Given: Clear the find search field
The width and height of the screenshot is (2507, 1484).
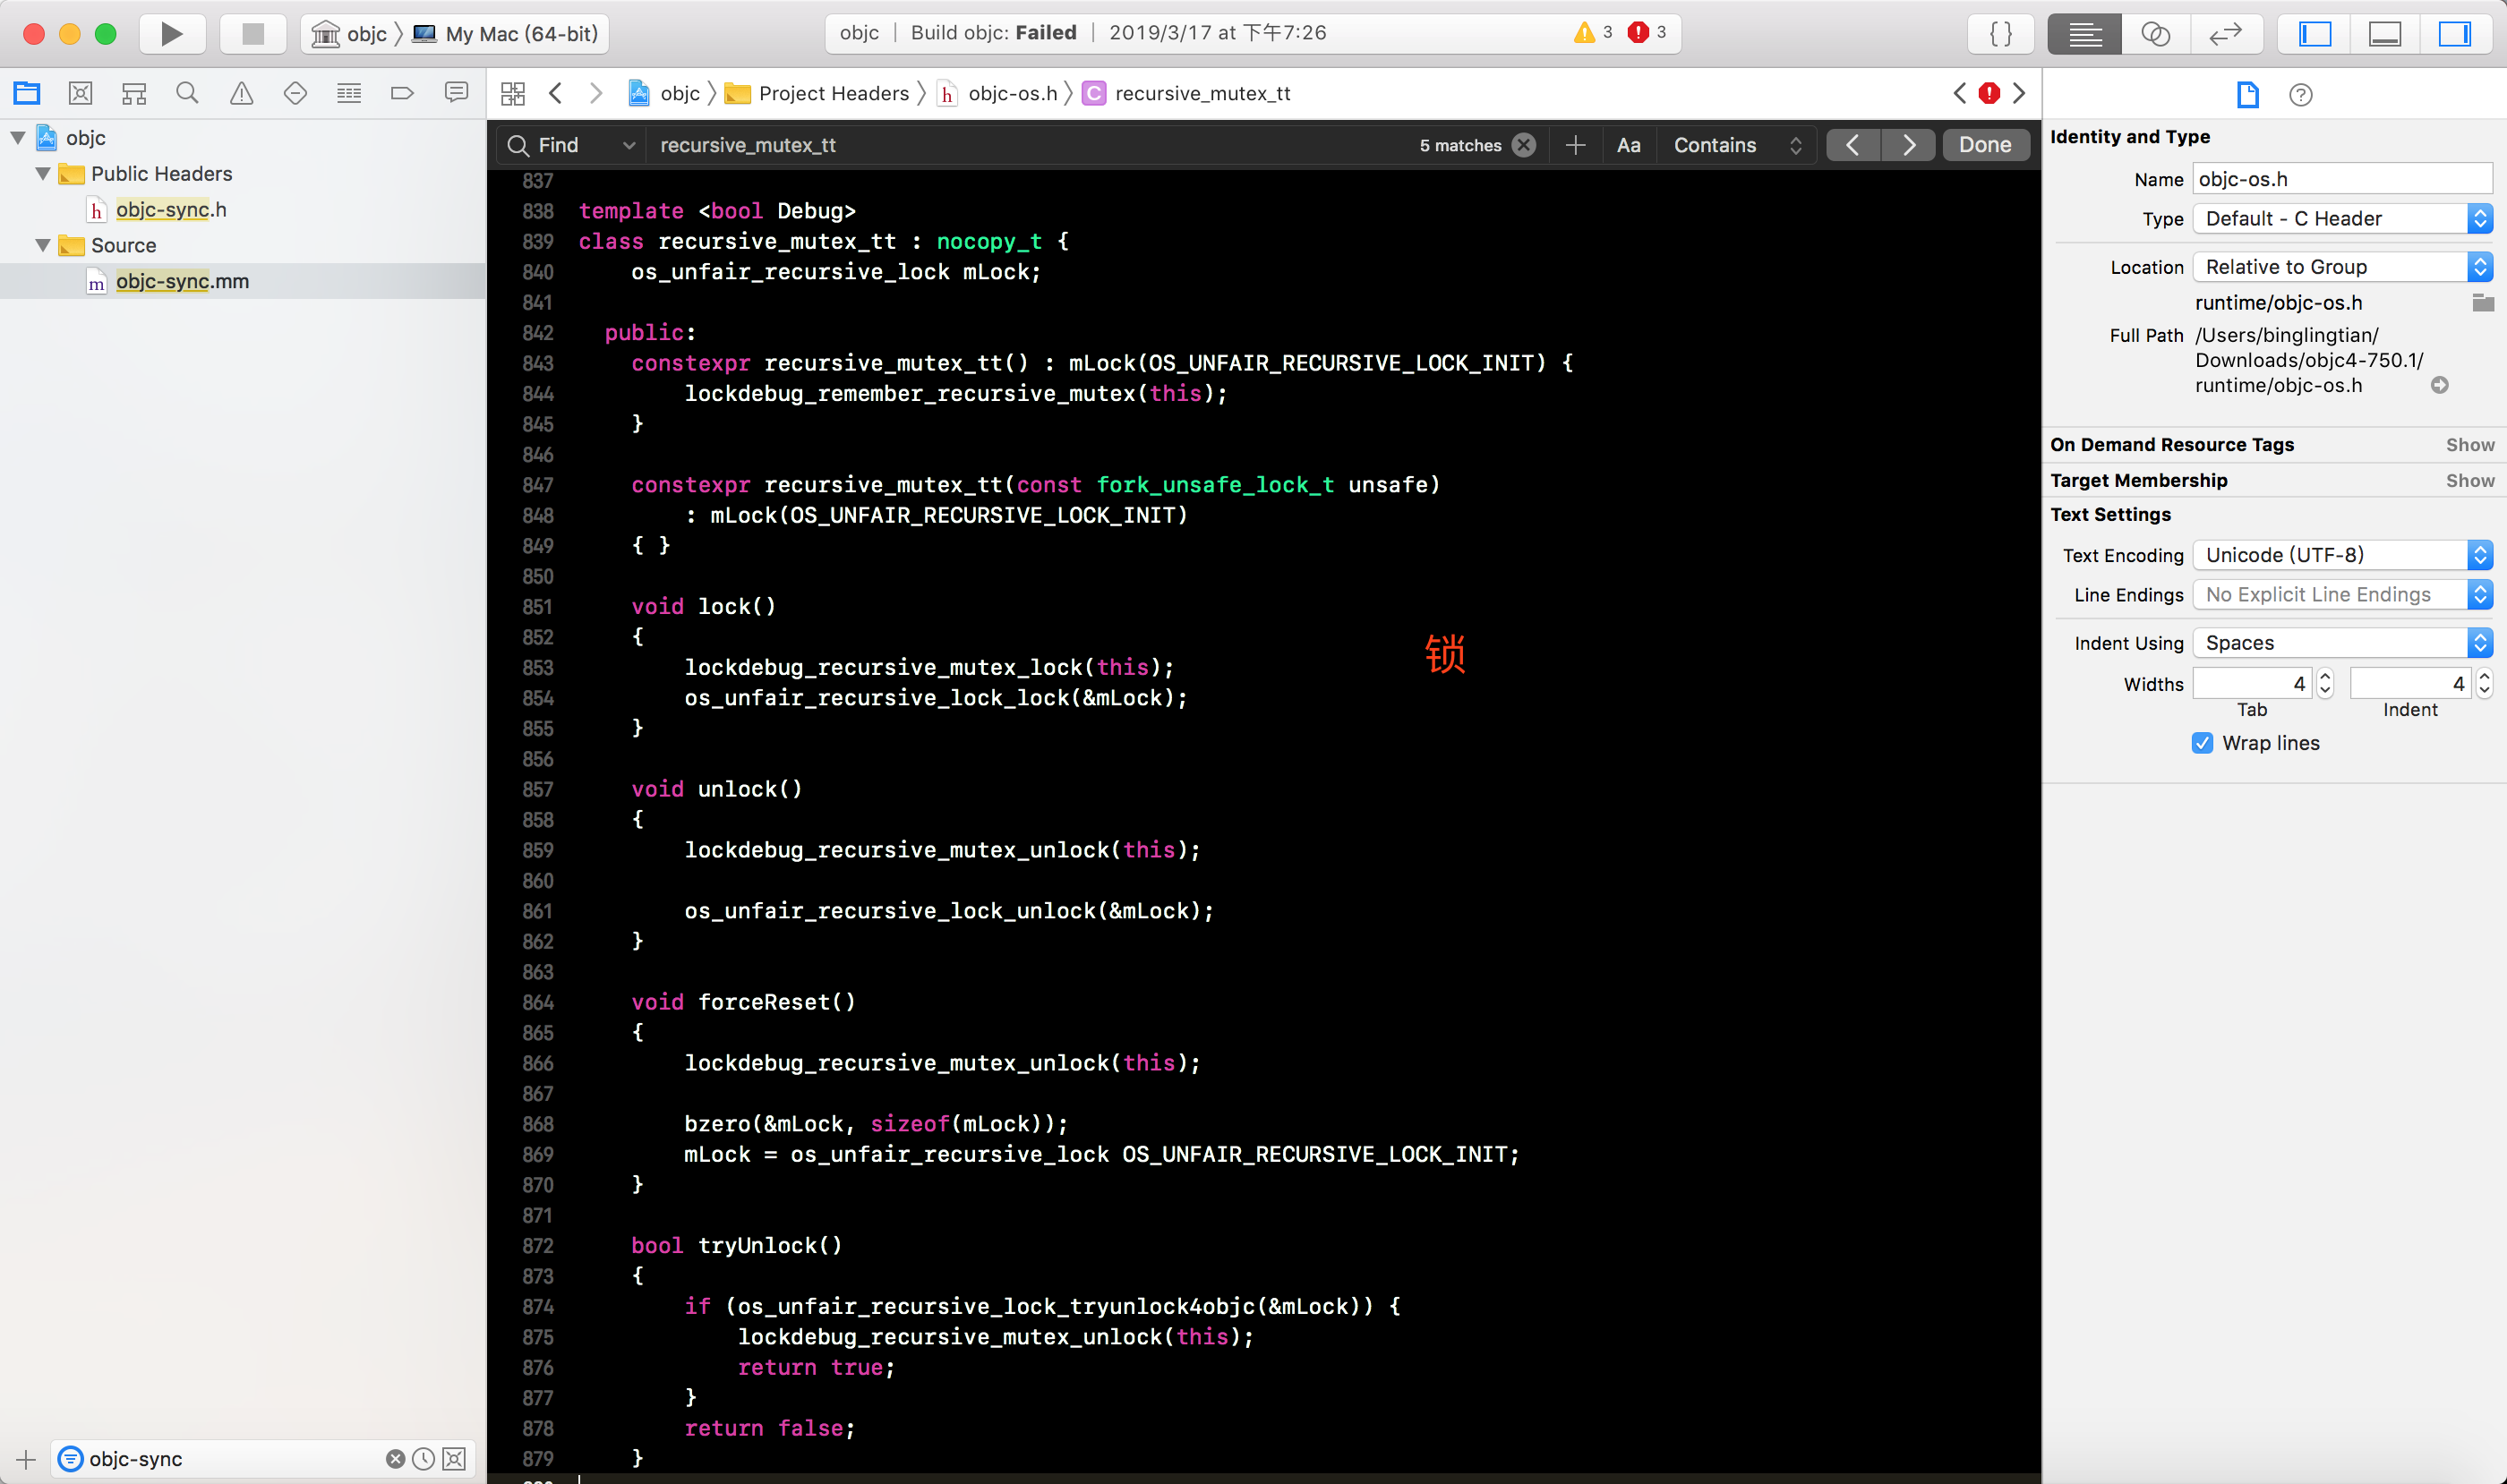Looking at the screenshot, I should point(1524,145).
